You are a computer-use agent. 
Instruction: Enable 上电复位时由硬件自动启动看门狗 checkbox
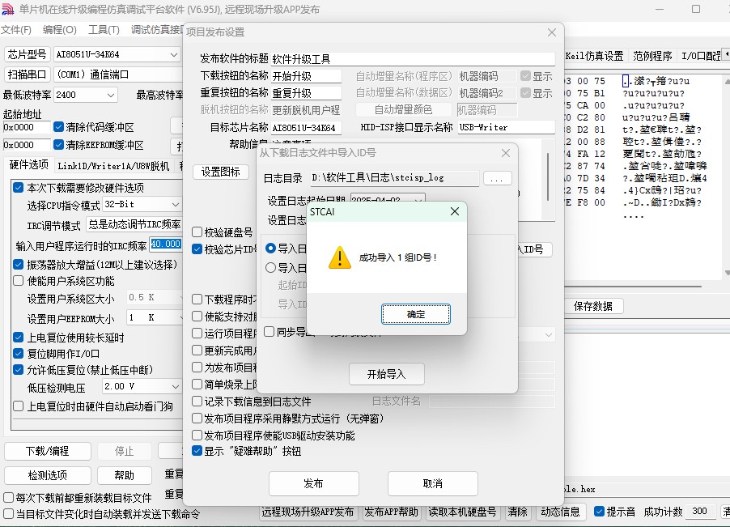(18, 406)
